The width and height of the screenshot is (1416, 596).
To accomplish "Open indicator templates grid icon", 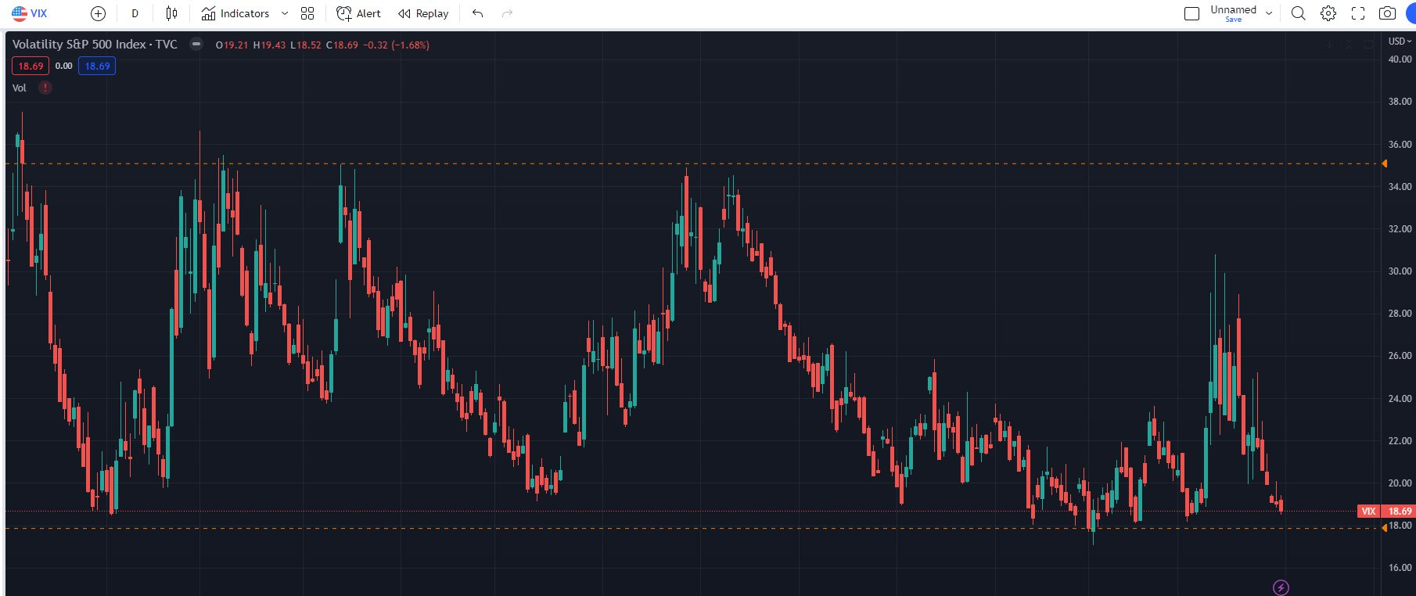I will tap(307, 13).
